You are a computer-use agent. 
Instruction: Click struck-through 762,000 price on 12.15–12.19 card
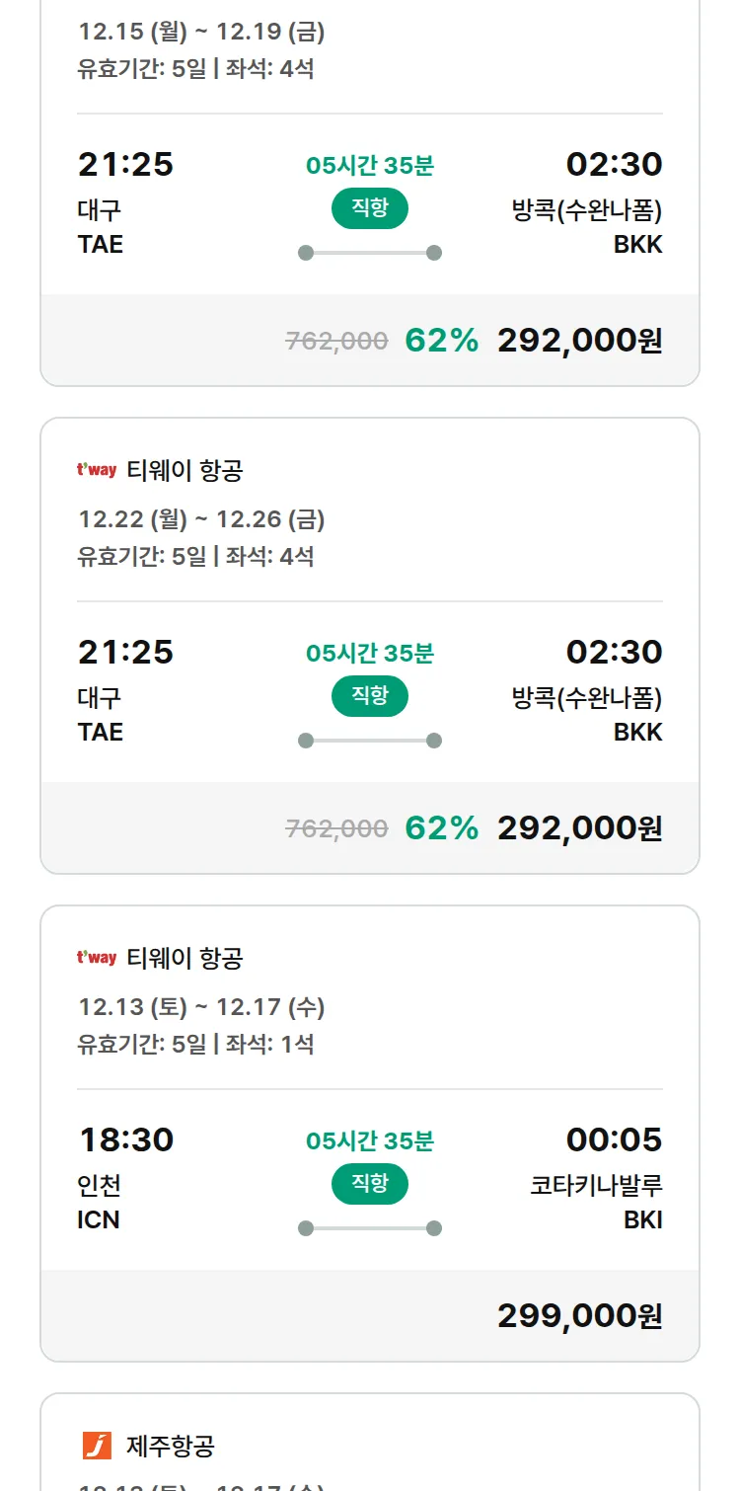(x=336, y=342)
